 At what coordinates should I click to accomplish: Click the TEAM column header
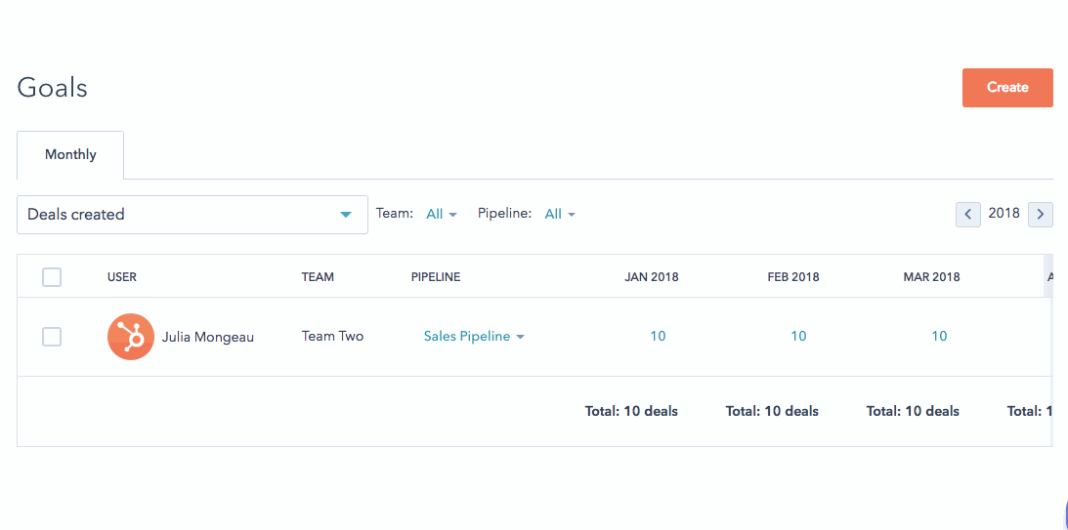[318, 277]
